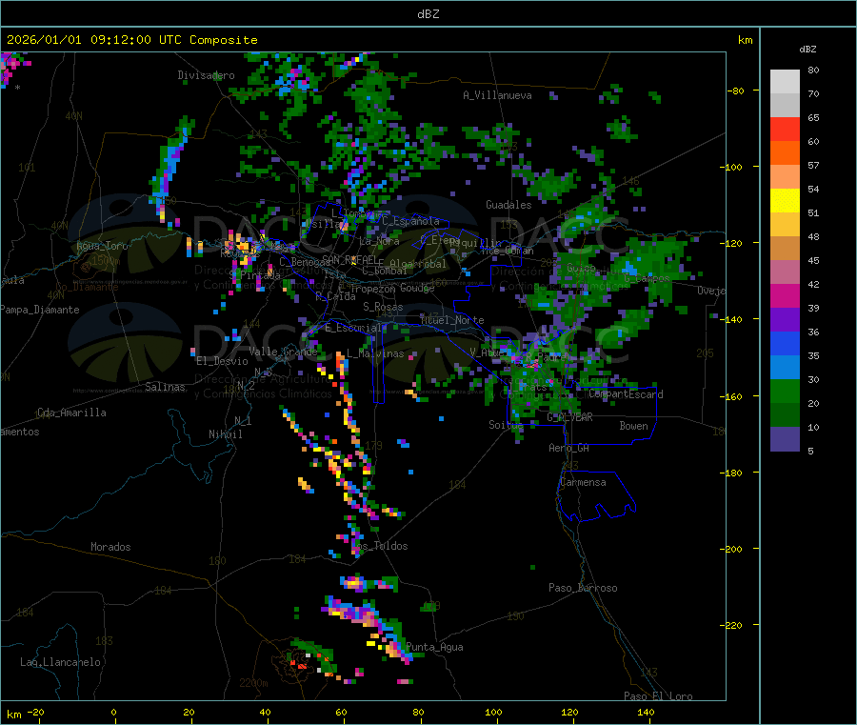Click the La_Nora location label
The width and height of the screenshot is (857, 725).
[x=379, y=241]
